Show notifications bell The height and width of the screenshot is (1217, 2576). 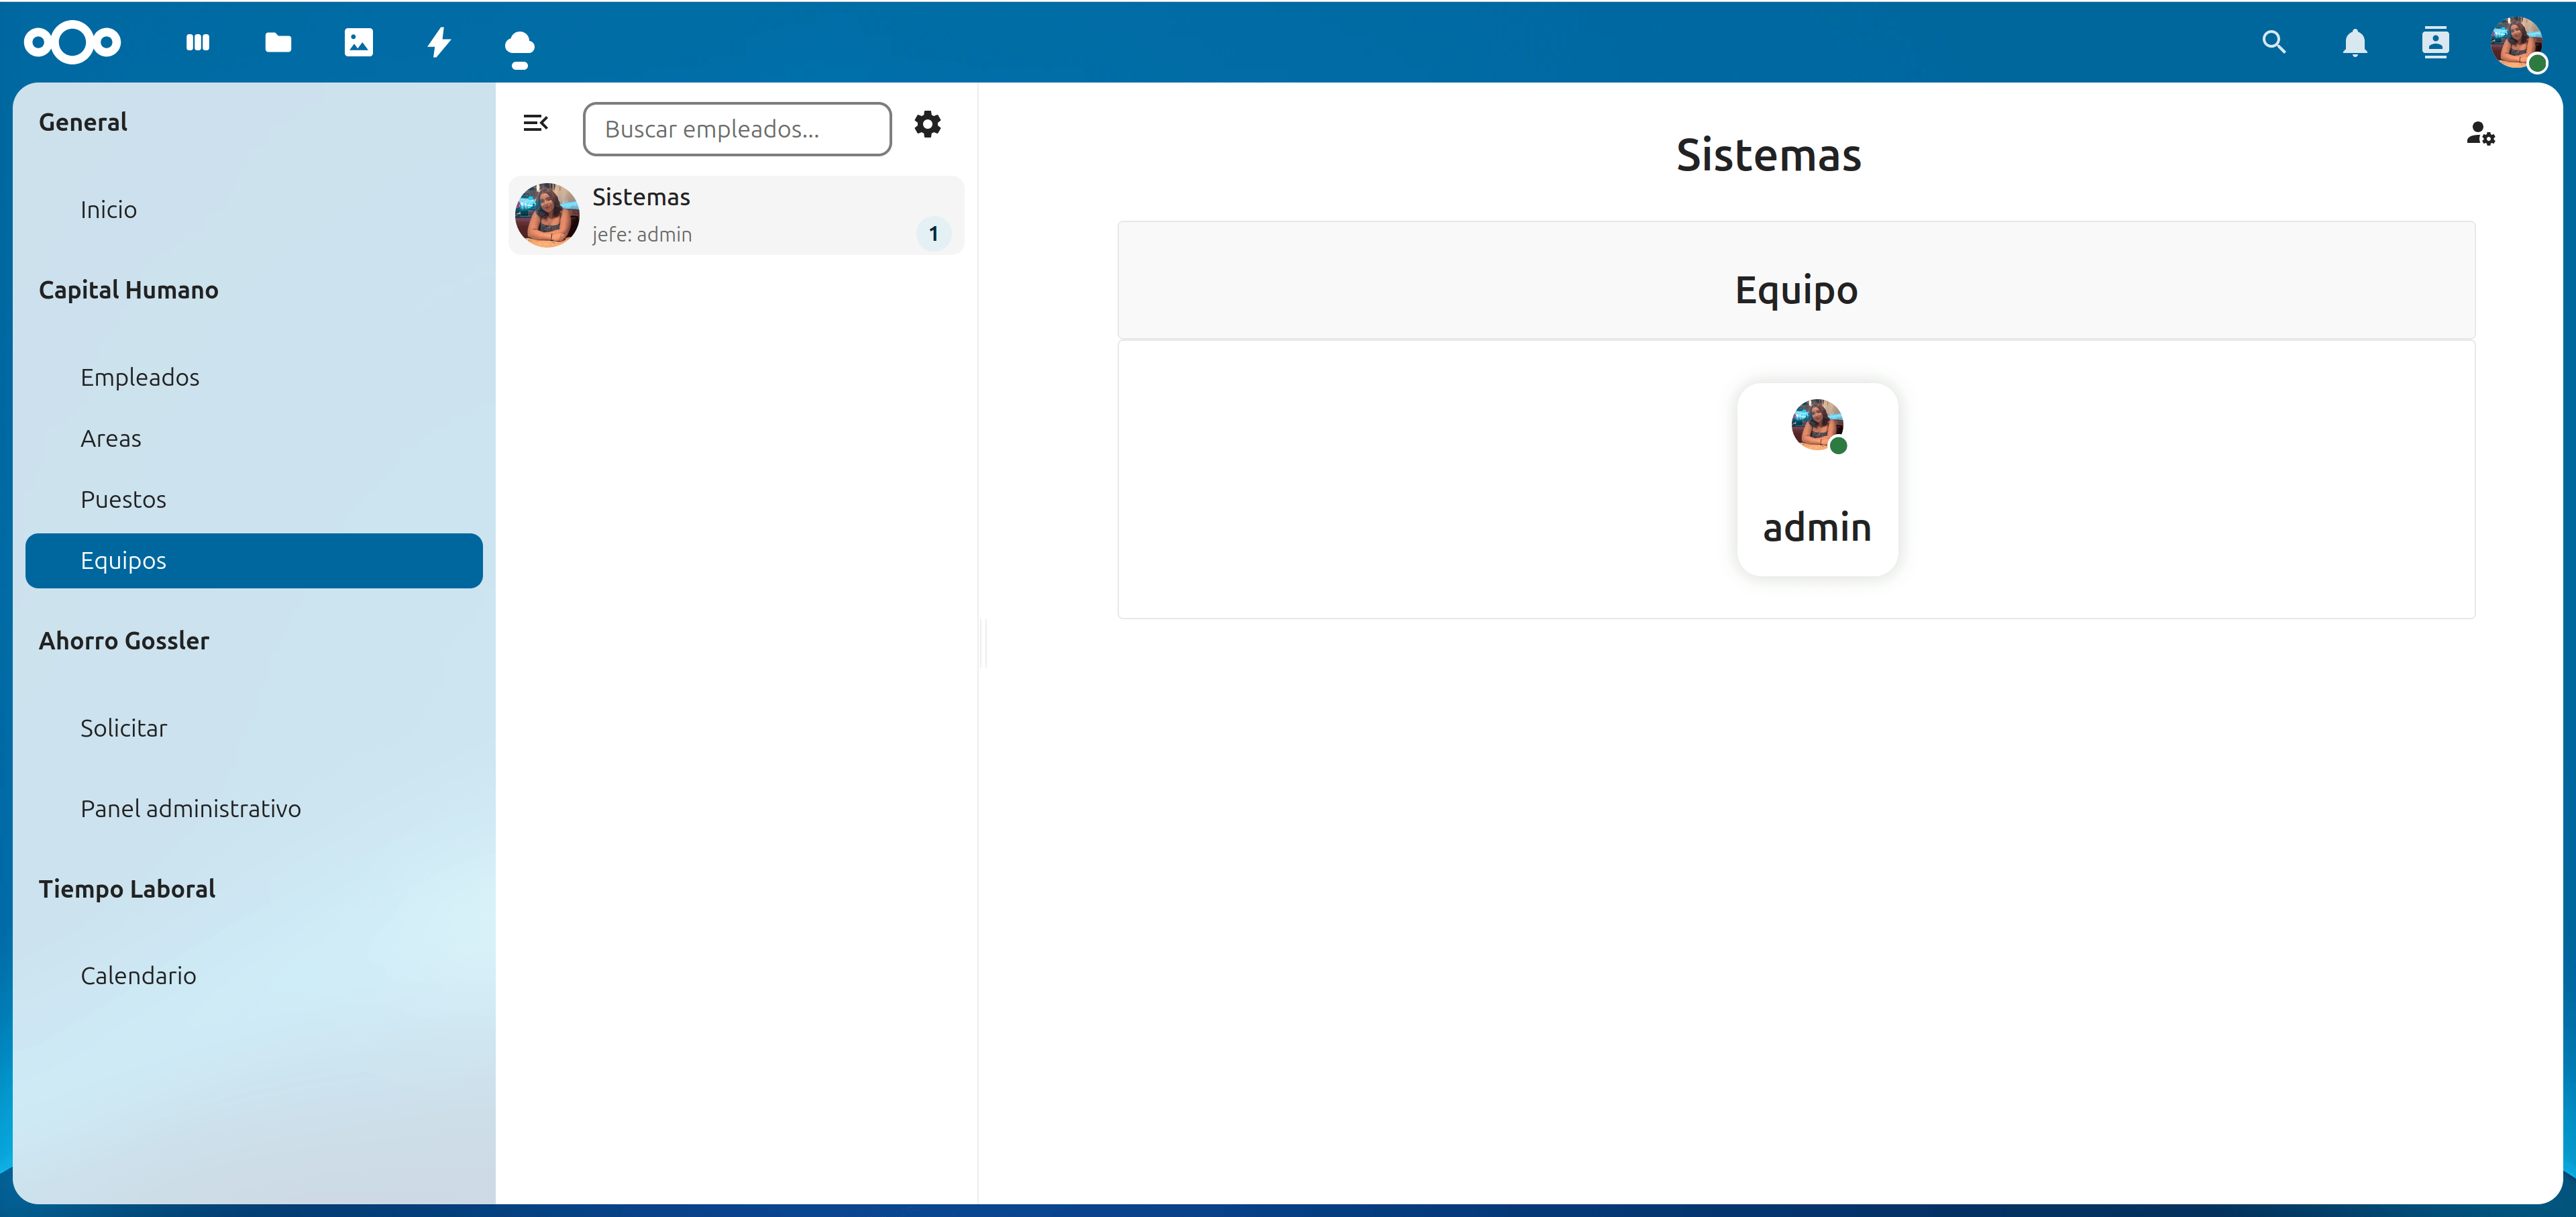point(2355,42)
